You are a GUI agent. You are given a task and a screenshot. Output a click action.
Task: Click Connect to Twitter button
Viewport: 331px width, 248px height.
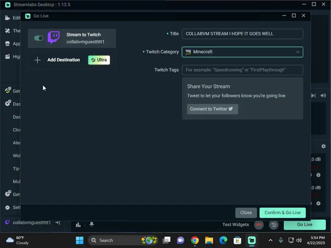pyautogui.click(x=212, y=109)
